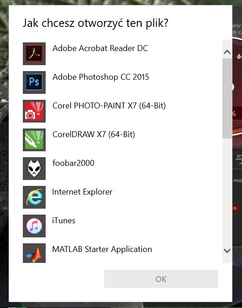Click the empty scrollbar track below thumb
The width and height of the screenshot is (242, 308).
click(227, 191)
